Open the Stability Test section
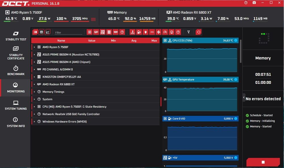Viewport: 284px width, 168px height. coord(16,36)
